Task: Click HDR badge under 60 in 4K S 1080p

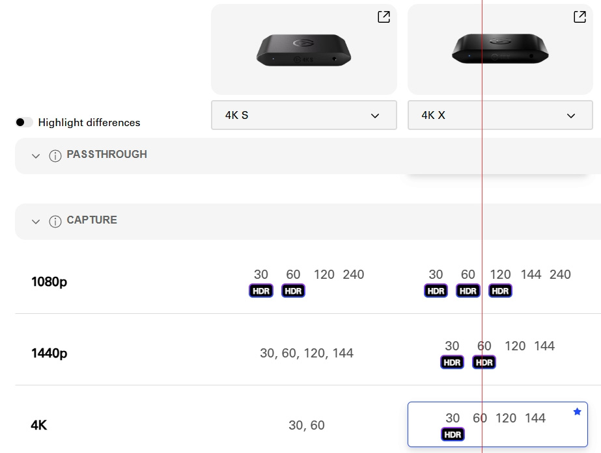Action: pyautogui.click(x=293, y=291)
